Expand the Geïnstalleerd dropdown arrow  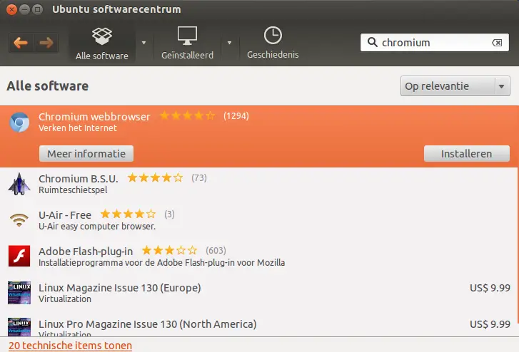229,43
